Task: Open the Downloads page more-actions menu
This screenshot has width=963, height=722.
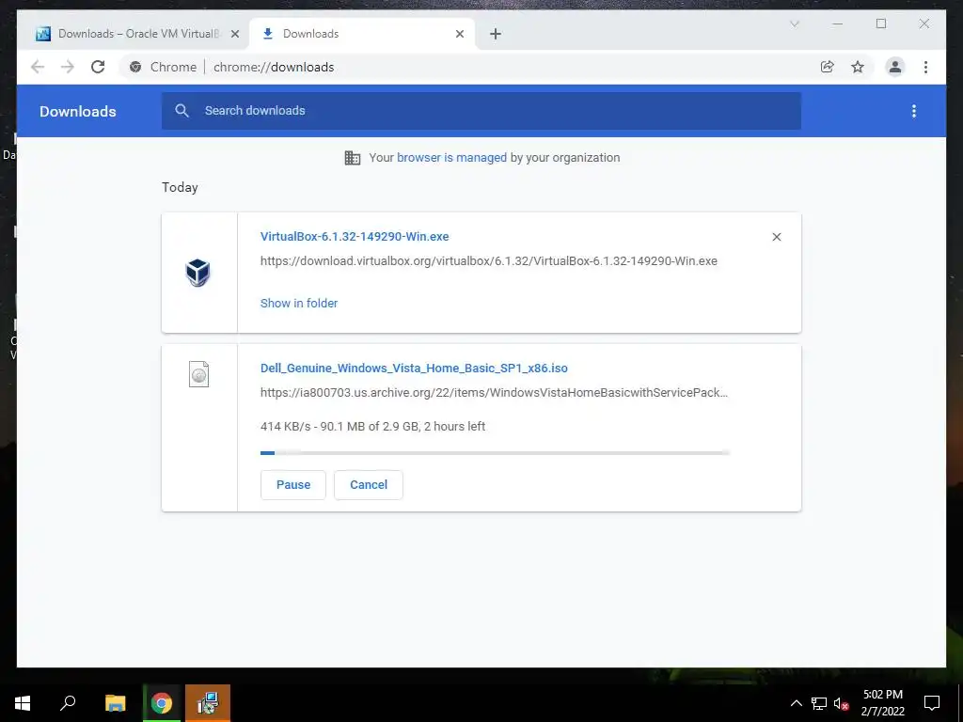Action: (x=914, y=111)
